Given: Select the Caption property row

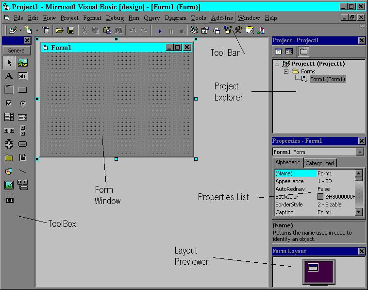Looking at the screenshot, I should pyautogui.click(x=315, y=212).
